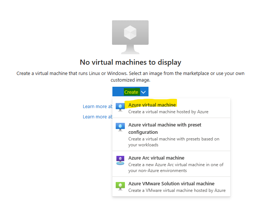This screenshot has height=211, width=269.
Task: Choose Azure virtual machine with preset configuration
Action: tap(171, 135)
